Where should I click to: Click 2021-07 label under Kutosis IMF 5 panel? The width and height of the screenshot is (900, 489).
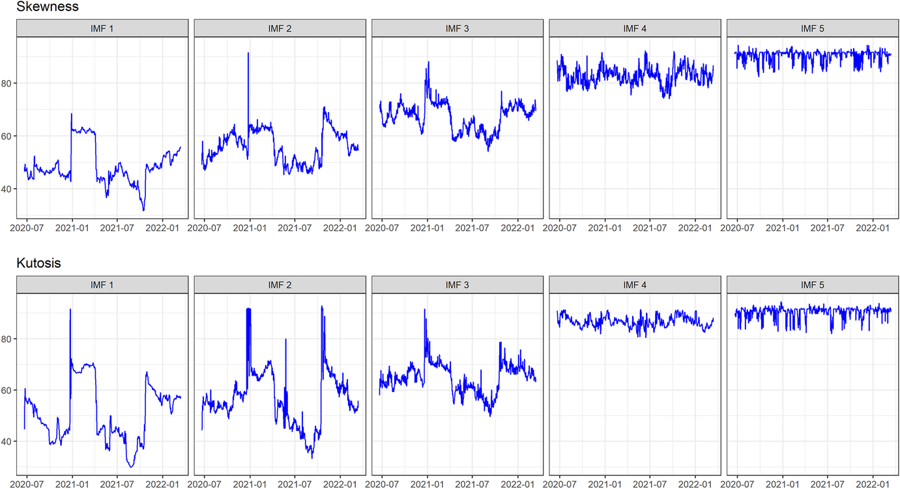(x=828, y=484)
